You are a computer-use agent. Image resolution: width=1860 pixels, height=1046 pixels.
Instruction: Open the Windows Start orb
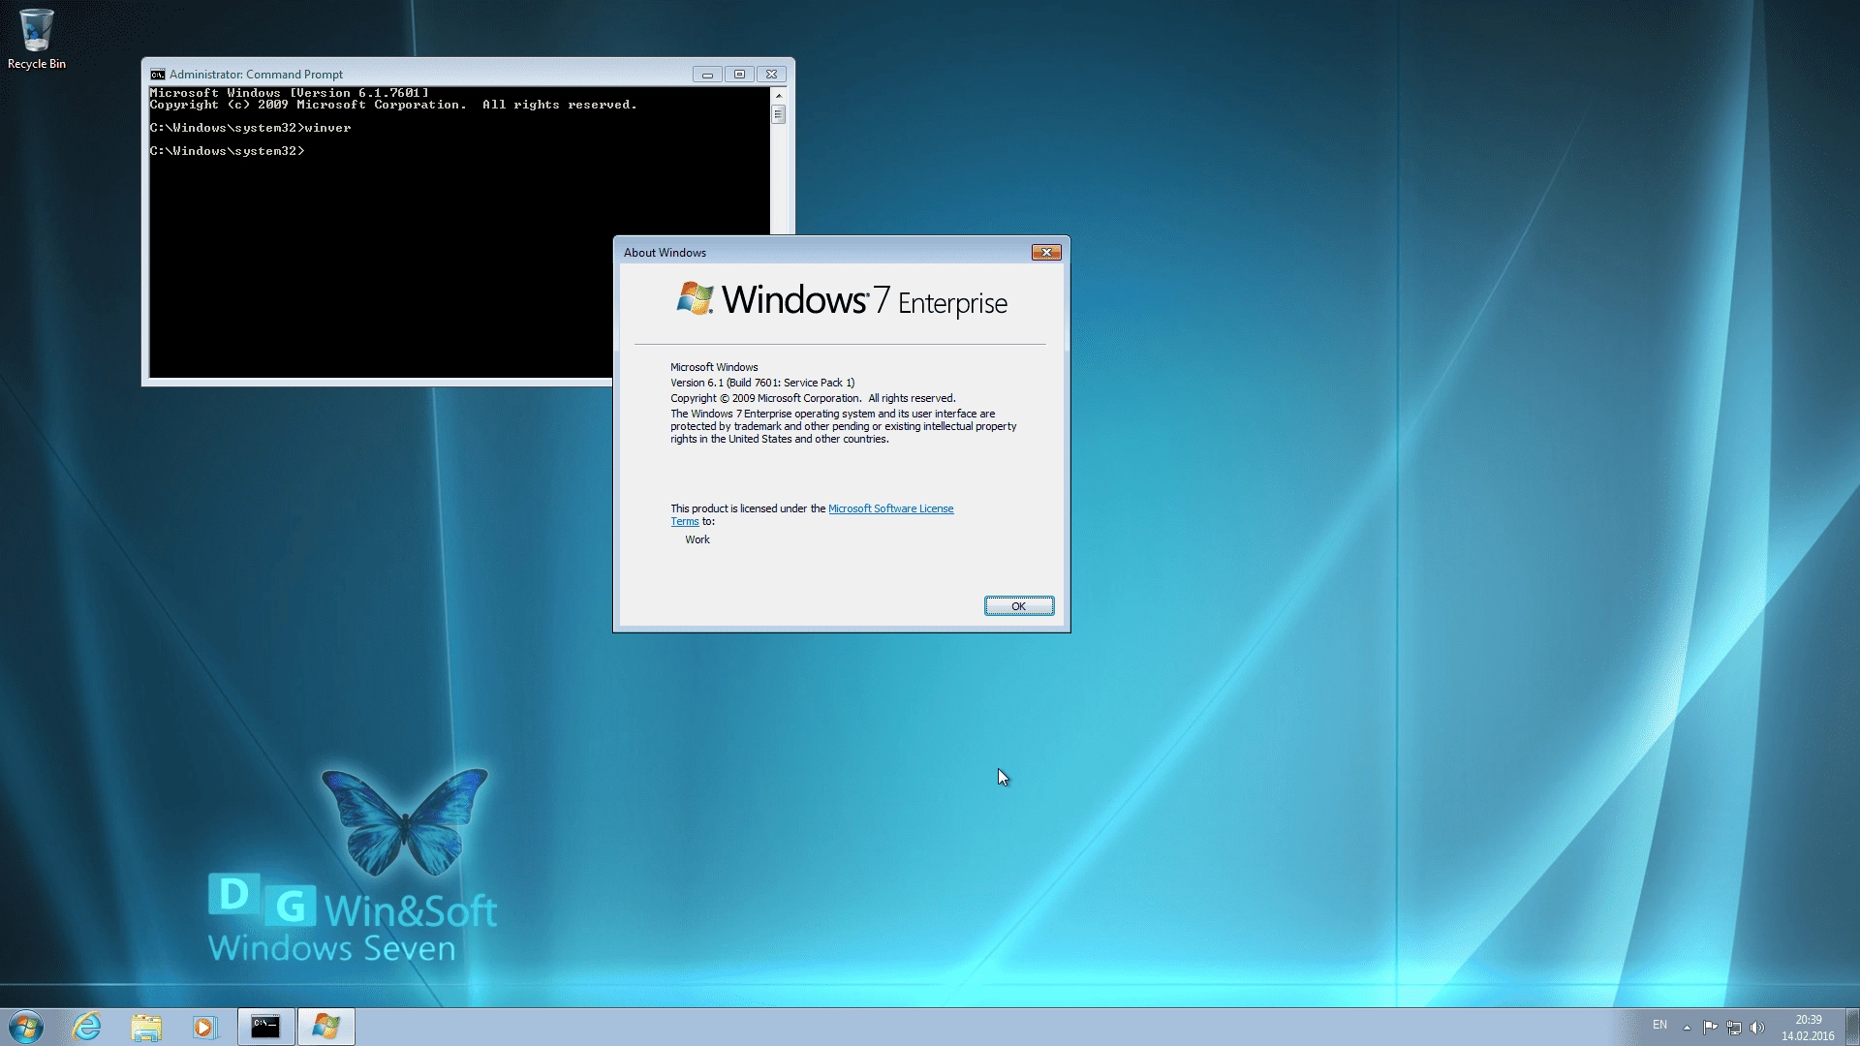26,1027
